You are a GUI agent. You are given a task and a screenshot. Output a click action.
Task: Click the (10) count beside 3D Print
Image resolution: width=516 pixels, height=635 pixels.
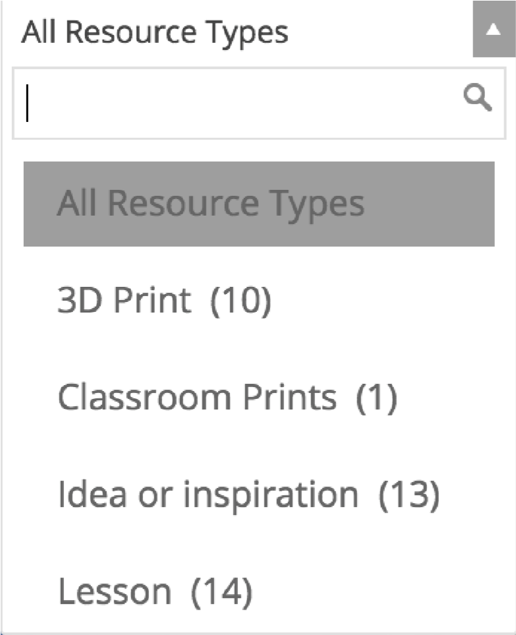coord(241,301)
